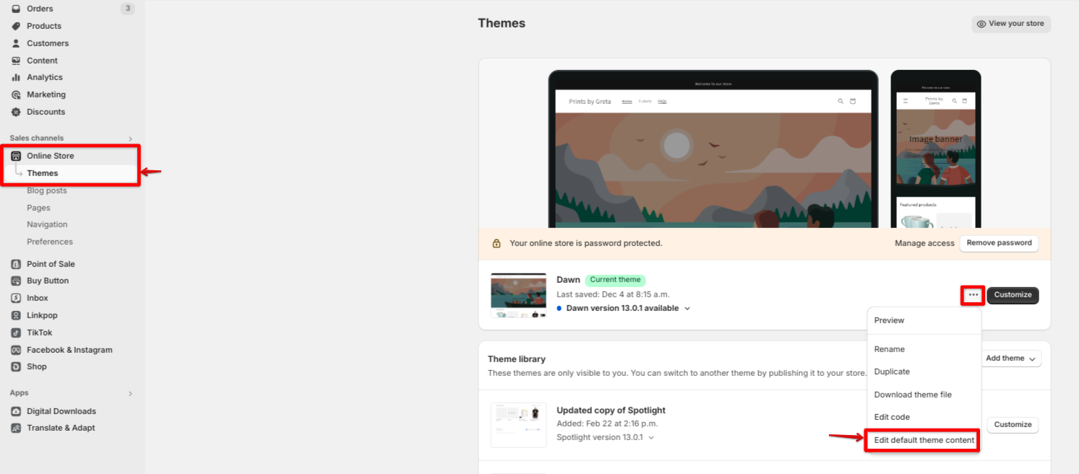Click View your store button

tap(1010, 24)
